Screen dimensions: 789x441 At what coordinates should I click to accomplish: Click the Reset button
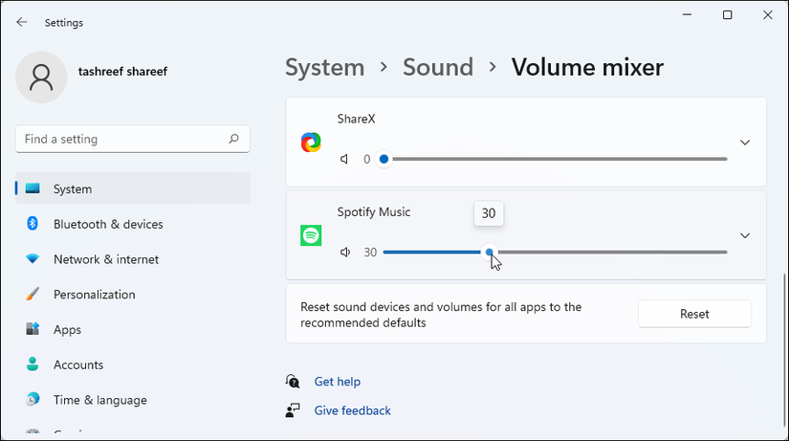[x=695, y=314]
